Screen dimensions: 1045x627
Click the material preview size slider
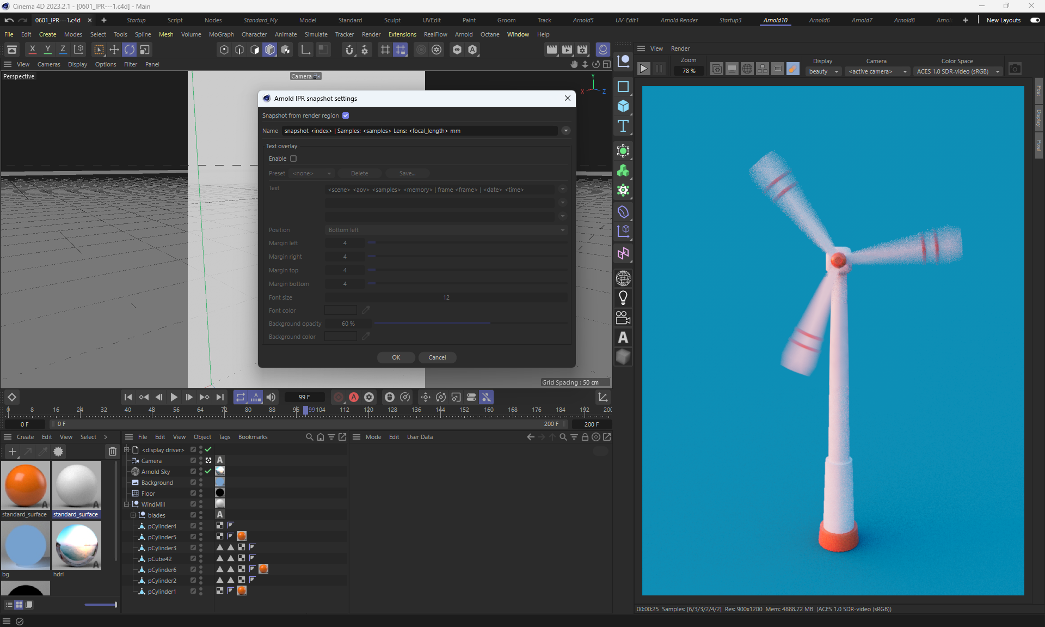(101, 605)
